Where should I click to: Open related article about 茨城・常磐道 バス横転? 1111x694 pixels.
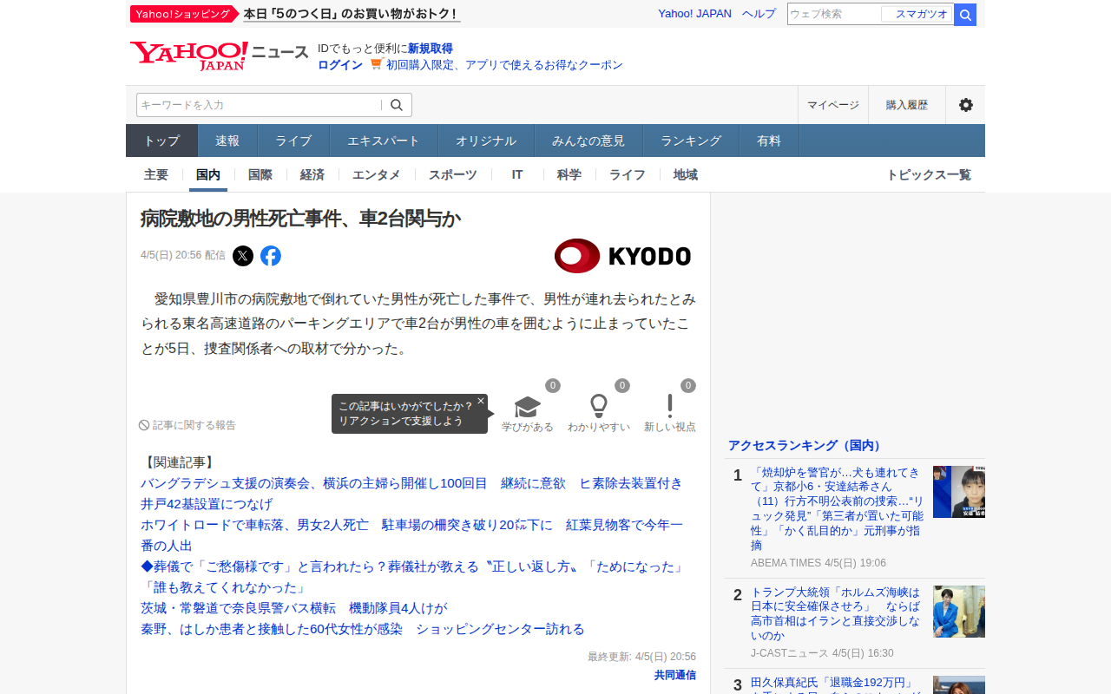click(293, 608)
